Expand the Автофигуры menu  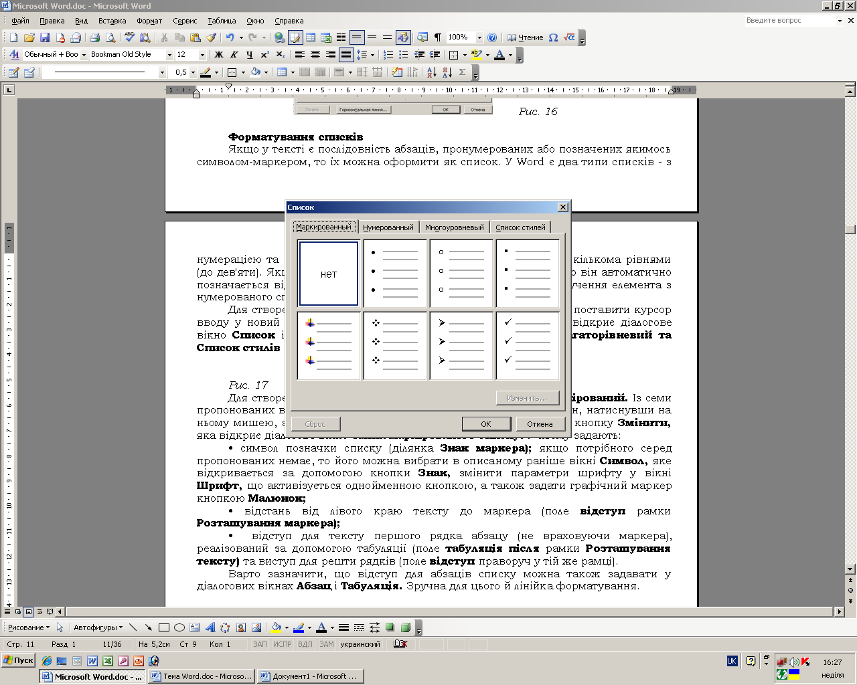(98, 627)
